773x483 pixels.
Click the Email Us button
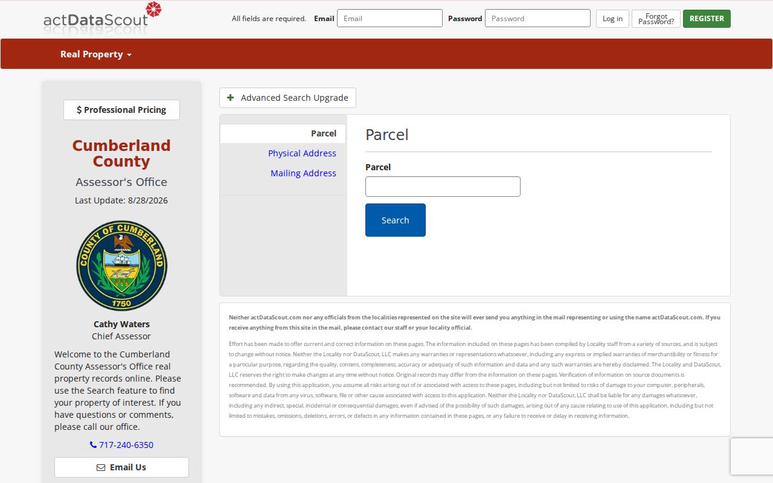tap(121, 467)
